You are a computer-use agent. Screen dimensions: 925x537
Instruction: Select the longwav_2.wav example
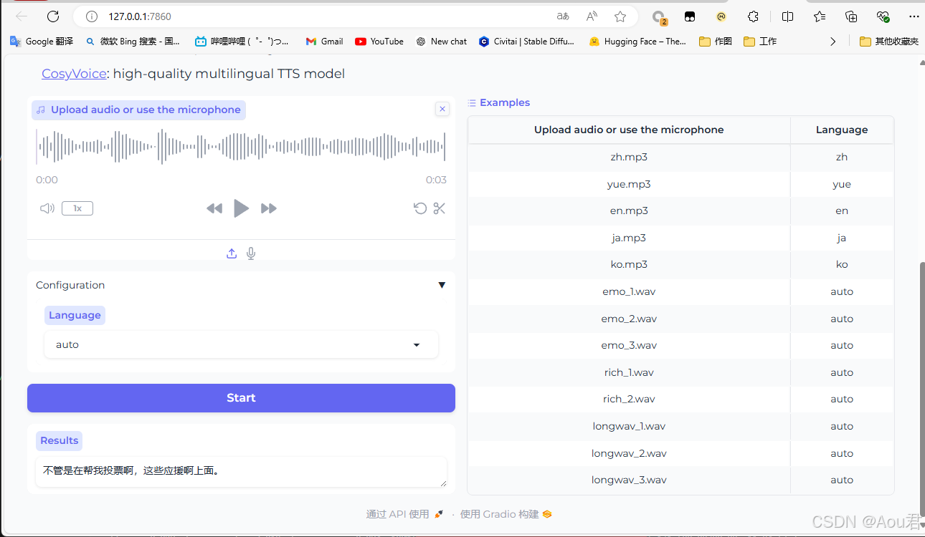click(629, 453)
